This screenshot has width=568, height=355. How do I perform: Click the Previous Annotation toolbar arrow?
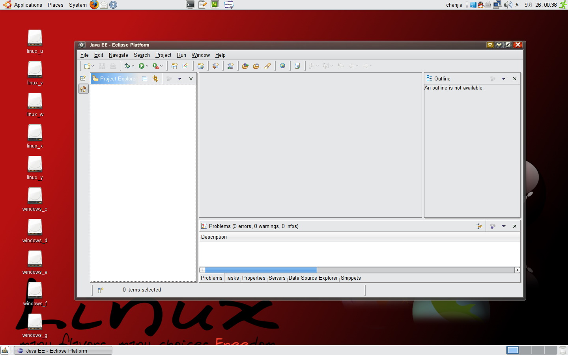click(326, 66)
